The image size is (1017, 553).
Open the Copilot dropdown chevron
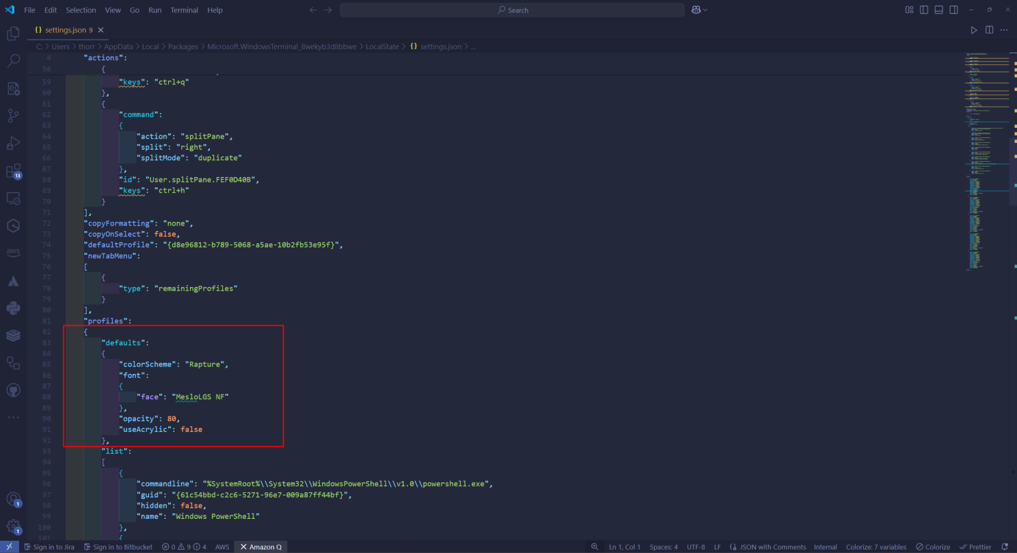[705, 10]
